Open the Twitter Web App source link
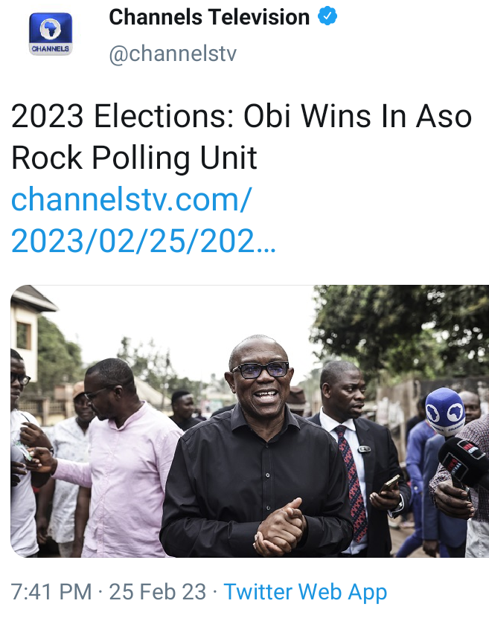489x618 pixels. pyautogui.click(x=305, y=592)
